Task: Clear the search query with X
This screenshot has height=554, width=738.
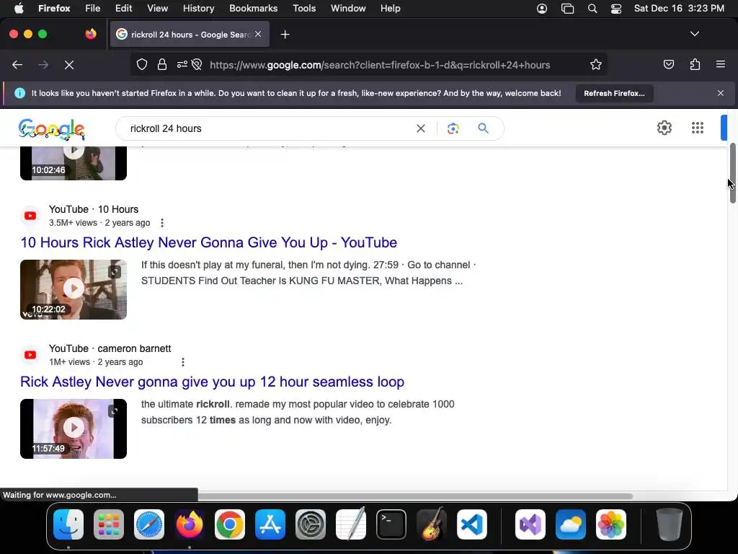Action: [421, 128]
